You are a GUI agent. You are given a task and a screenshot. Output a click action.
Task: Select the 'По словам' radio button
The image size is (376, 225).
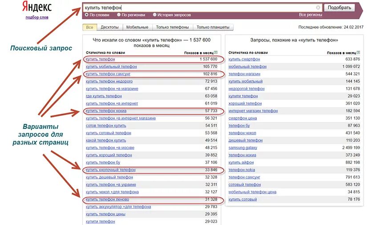coord(87,15)
